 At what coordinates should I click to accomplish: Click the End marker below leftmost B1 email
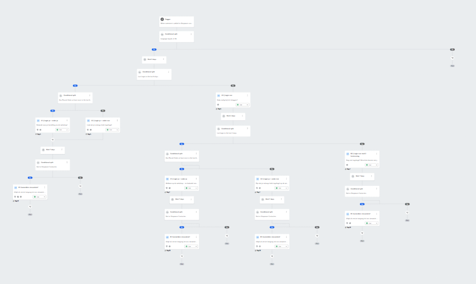pyautogui.click(x=30, y=214)
